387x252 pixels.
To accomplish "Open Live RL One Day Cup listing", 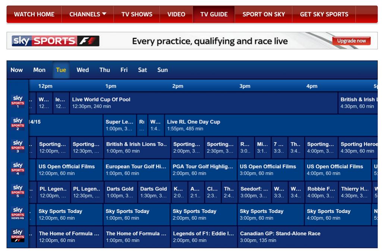I will [x=271, y=125].
